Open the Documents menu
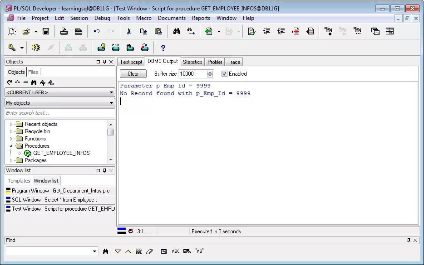424x265 pixels. pos(172,18)
